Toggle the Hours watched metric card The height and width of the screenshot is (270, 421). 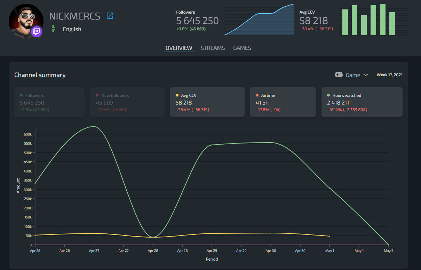tap(362, 102)
